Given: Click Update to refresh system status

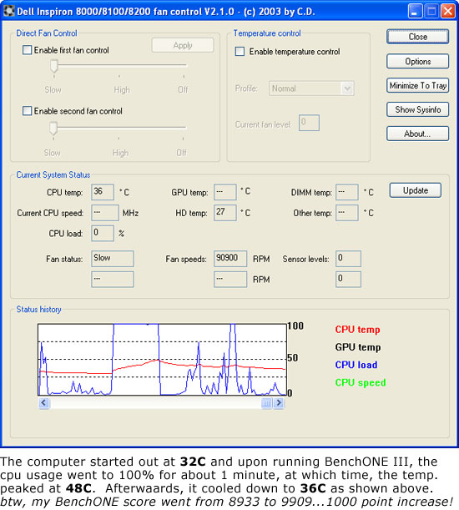Looking at the screenshot, I should pos(416,190).
